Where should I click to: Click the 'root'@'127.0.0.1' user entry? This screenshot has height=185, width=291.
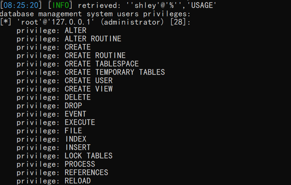click(56, 22)
